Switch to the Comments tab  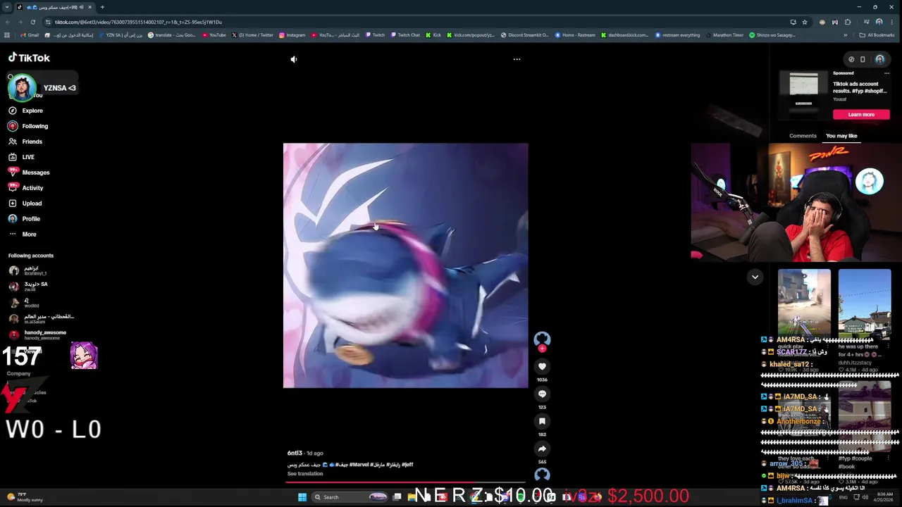803,136
